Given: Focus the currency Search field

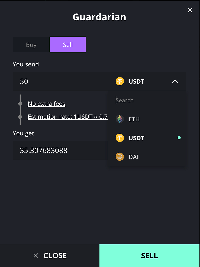Looking at the screenshot, I should 147,100.
